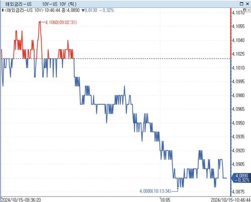The width and height of the screenshot is (251, 202).
Task: Click the title bar text 해외금리-US 10Y (틱)
Action: point(41,4)
